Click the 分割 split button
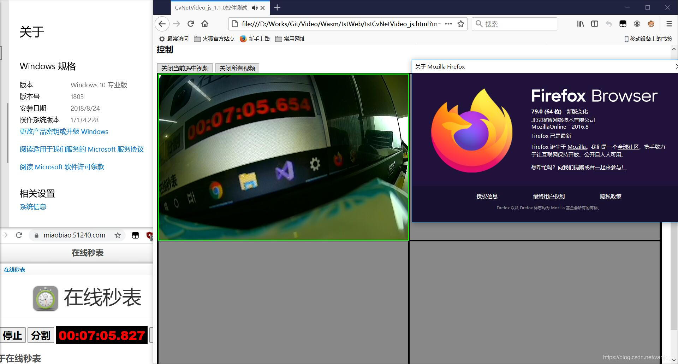The width and height of the screenshot is (678, 364). (x=41, y=335)
